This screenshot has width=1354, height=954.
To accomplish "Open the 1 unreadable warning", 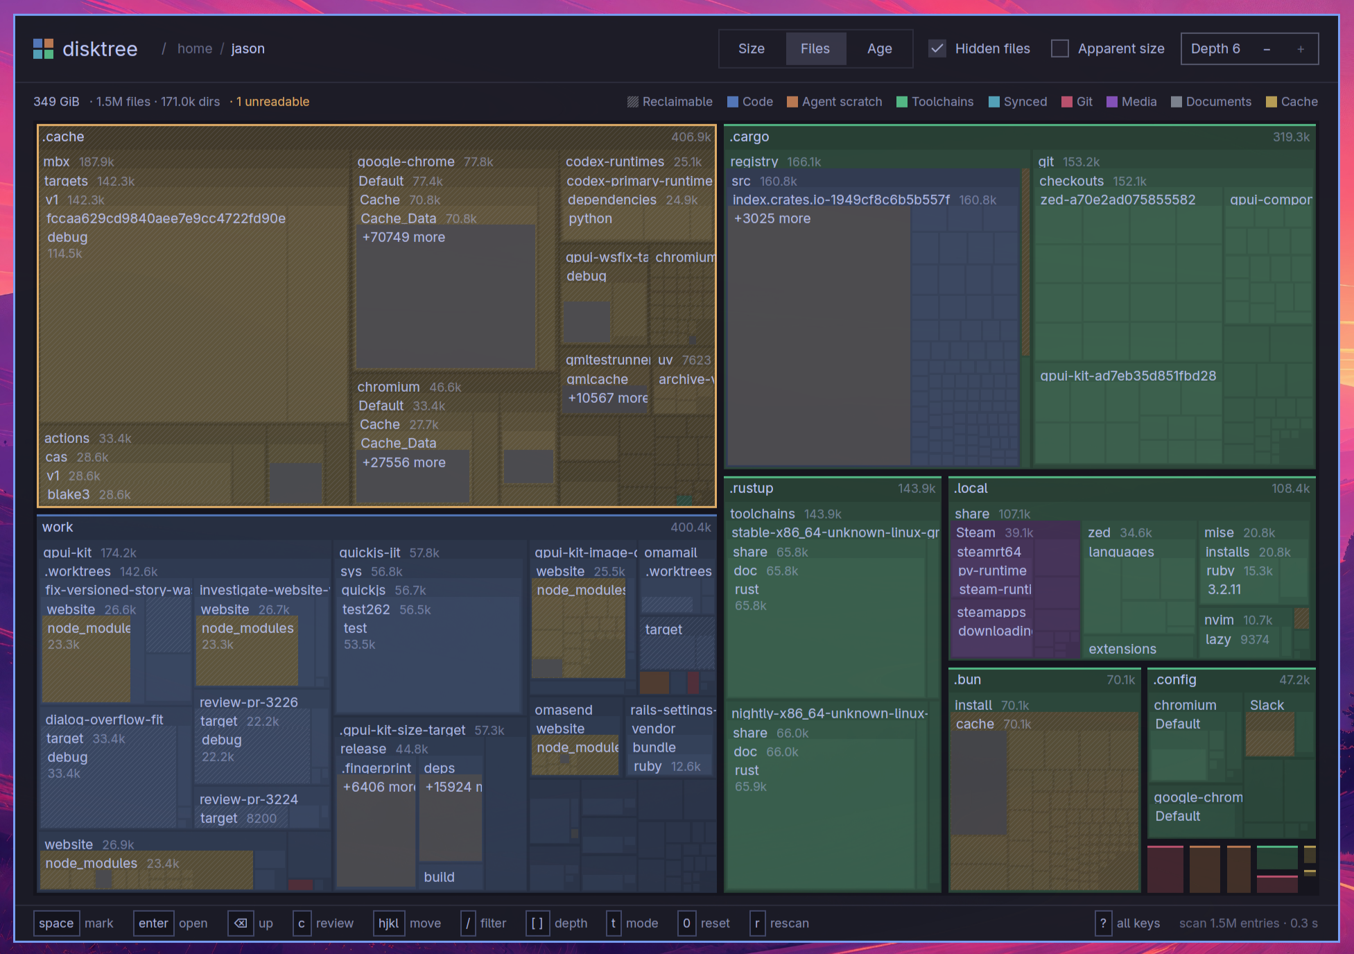I will click(273, 102).
